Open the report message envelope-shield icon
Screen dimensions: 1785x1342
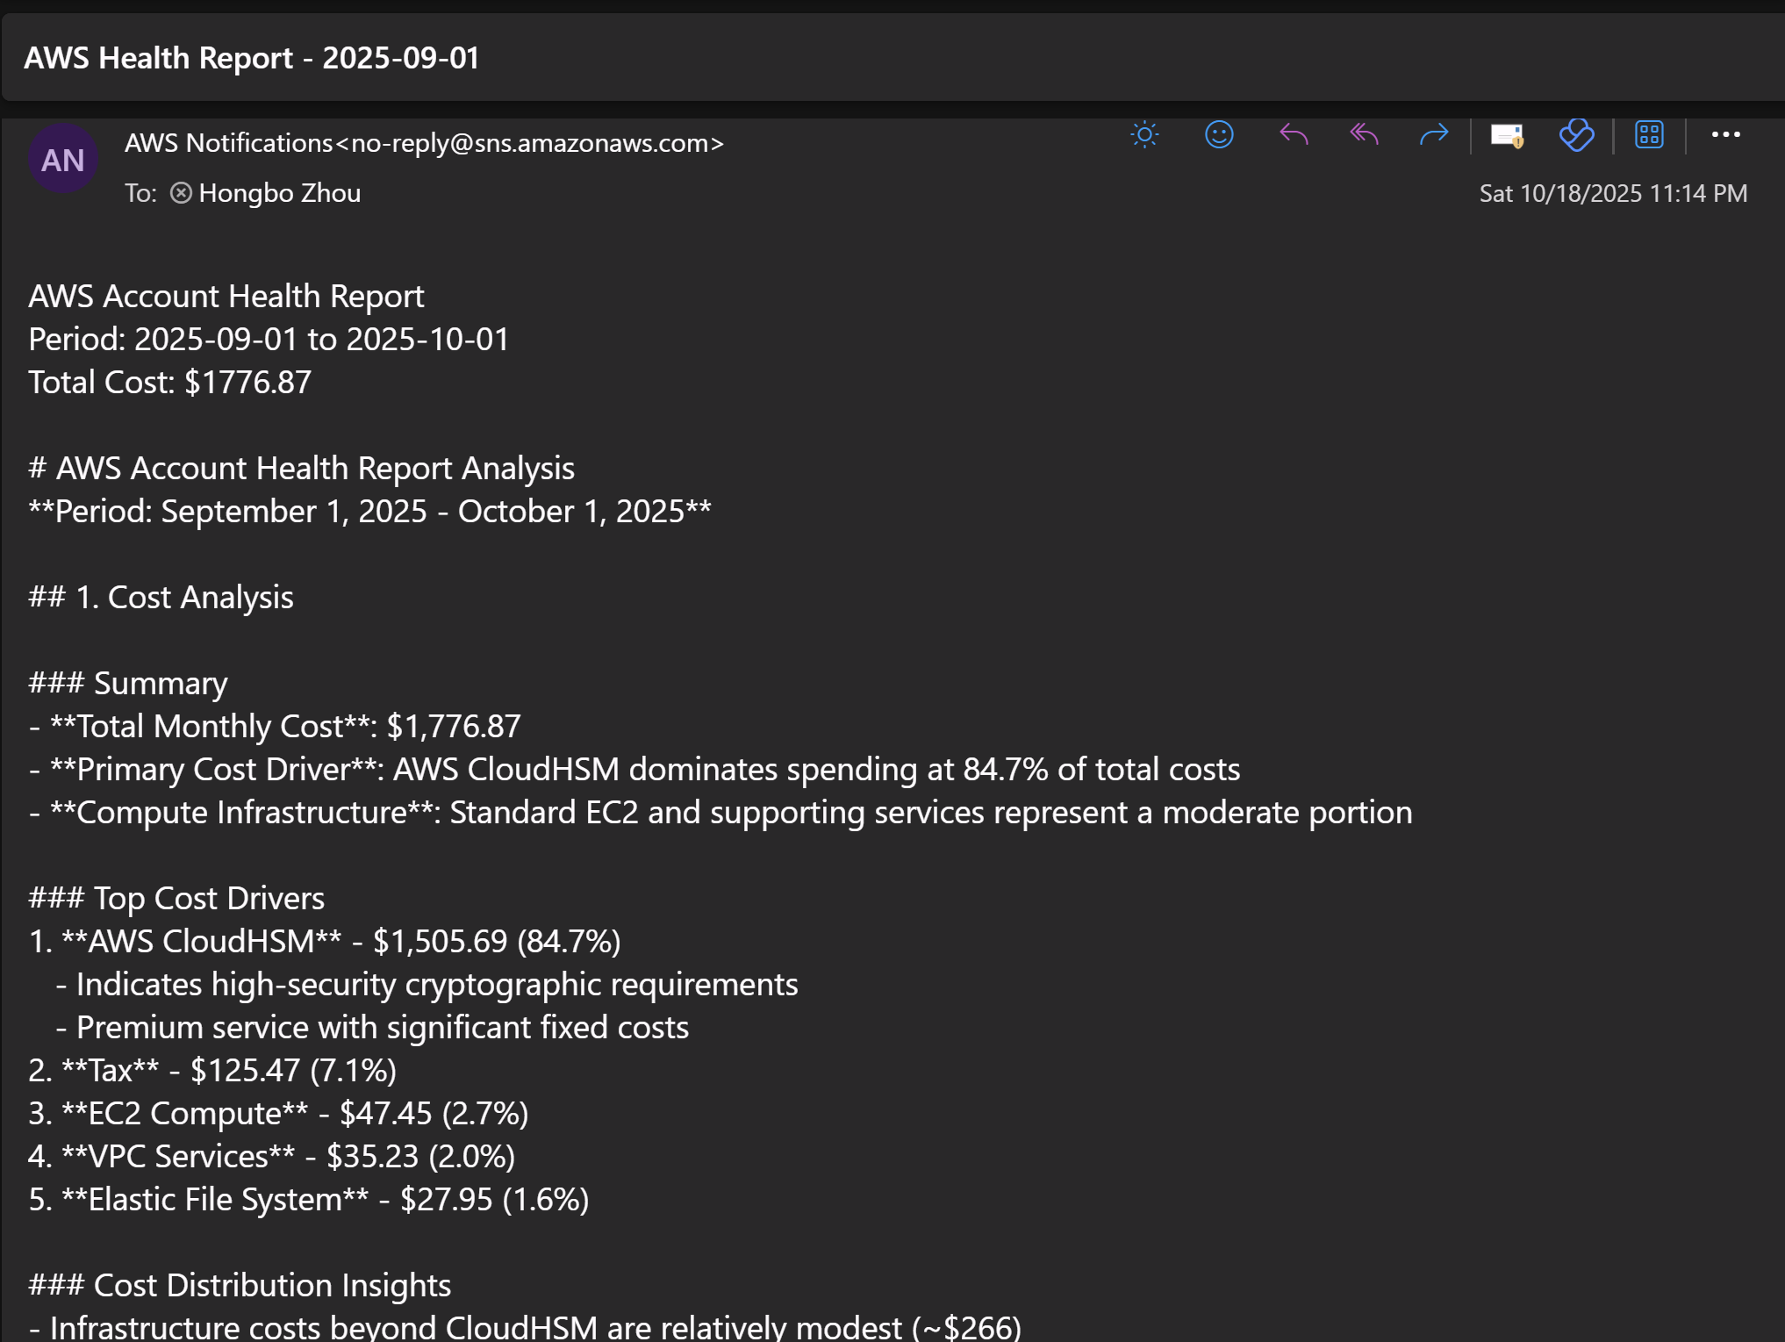point(1507,136)
